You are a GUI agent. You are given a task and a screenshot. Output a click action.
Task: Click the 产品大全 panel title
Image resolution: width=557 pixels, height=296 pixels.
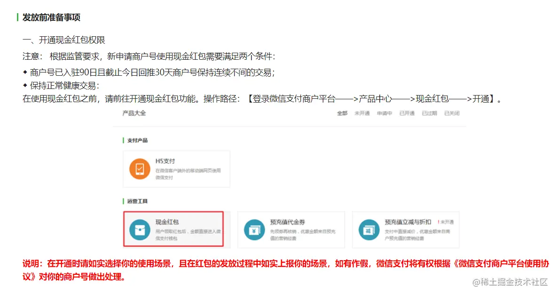point(134,113)
